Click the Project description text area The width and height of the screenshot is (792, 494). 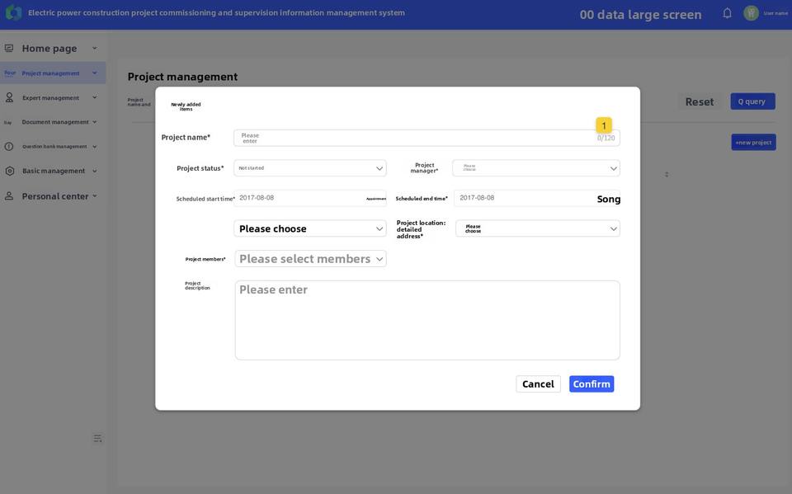[427, 320]
